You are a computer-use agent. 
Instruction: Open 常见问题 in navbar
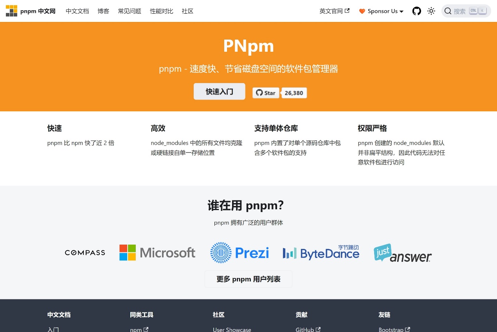pos(130,11)
